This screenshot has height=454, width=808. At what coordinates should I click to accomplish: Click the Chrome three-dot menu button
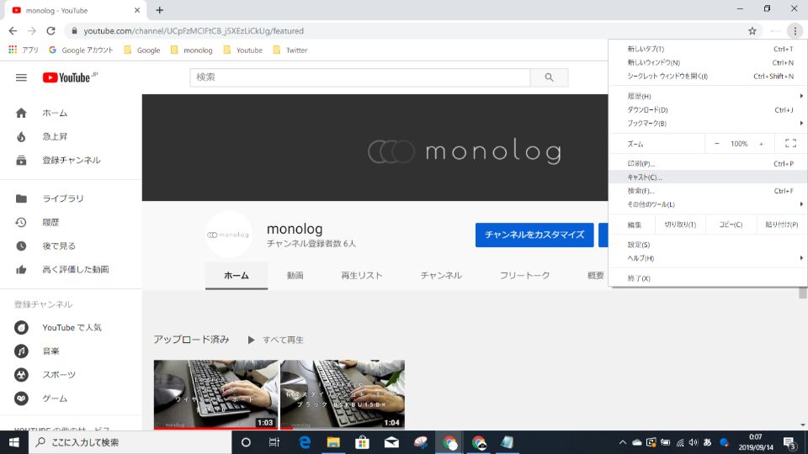(795, 31)
